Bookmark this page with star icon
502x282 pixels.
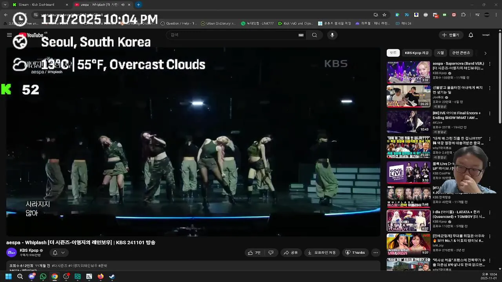(x=384, y=15)
